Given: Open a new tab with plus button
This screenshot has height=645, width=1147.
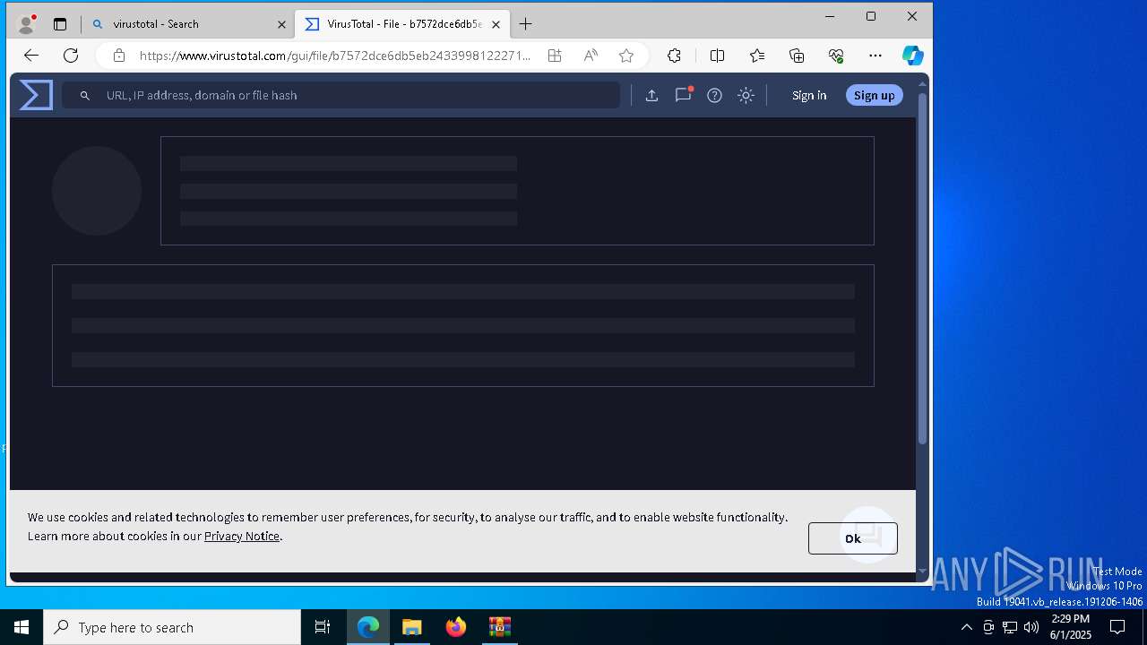Looking at the screenshot, I should [526, 24].
